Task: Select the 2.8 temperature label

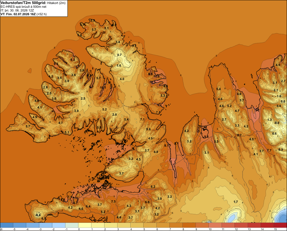Action: click(115, 114)
